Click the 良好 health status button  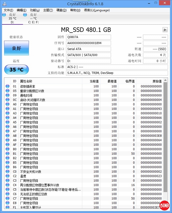(16, 48)
